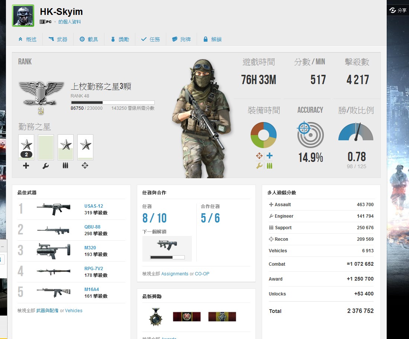
Task: Click the next unlock progress bar
Action: (x=167, y=257)
